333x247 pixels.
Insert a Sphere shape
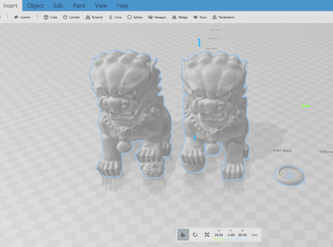[135, 17]
